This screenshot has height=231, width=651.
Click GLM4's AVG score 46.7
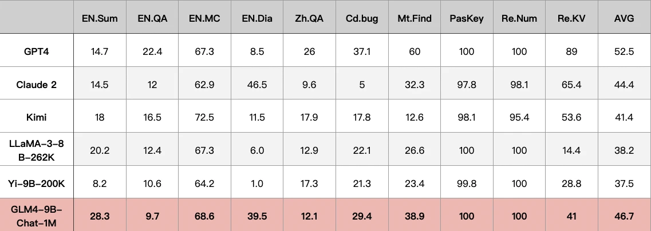tap(624, 216)
